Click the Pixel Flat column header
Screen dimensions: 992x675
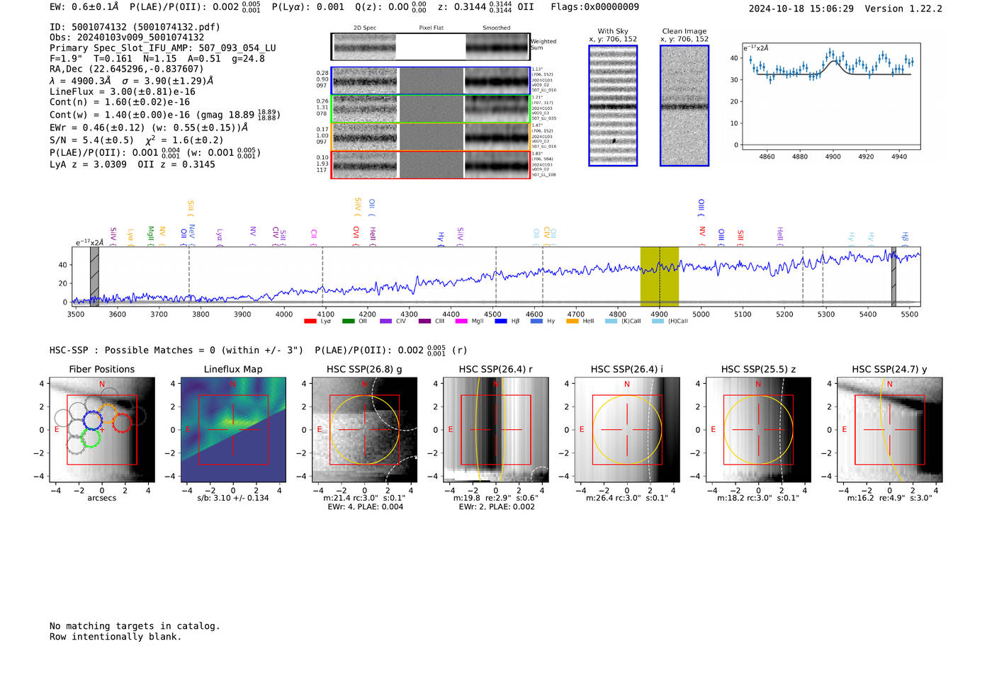pos(431,28)
